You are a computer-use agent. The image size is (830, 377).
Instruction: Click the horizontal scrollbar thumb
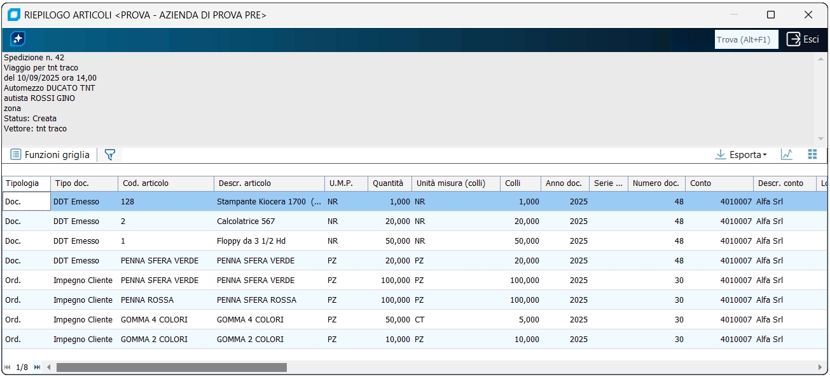click(172, 367)
